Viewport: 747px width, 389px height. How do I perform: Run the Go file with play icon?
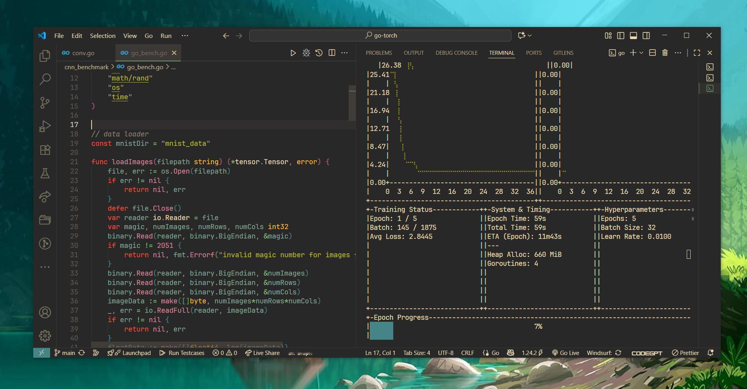(x=293, y=53)
